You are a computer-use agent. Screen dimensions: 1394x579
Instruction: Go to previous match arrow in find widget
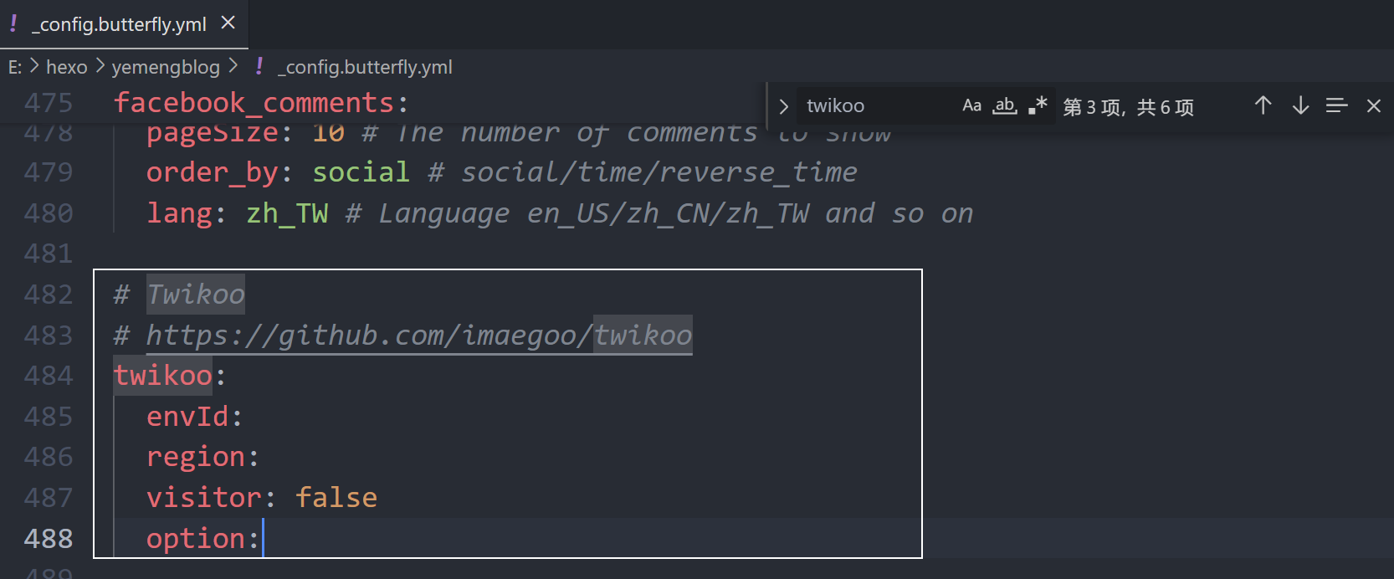click(x=1263, y=105)
